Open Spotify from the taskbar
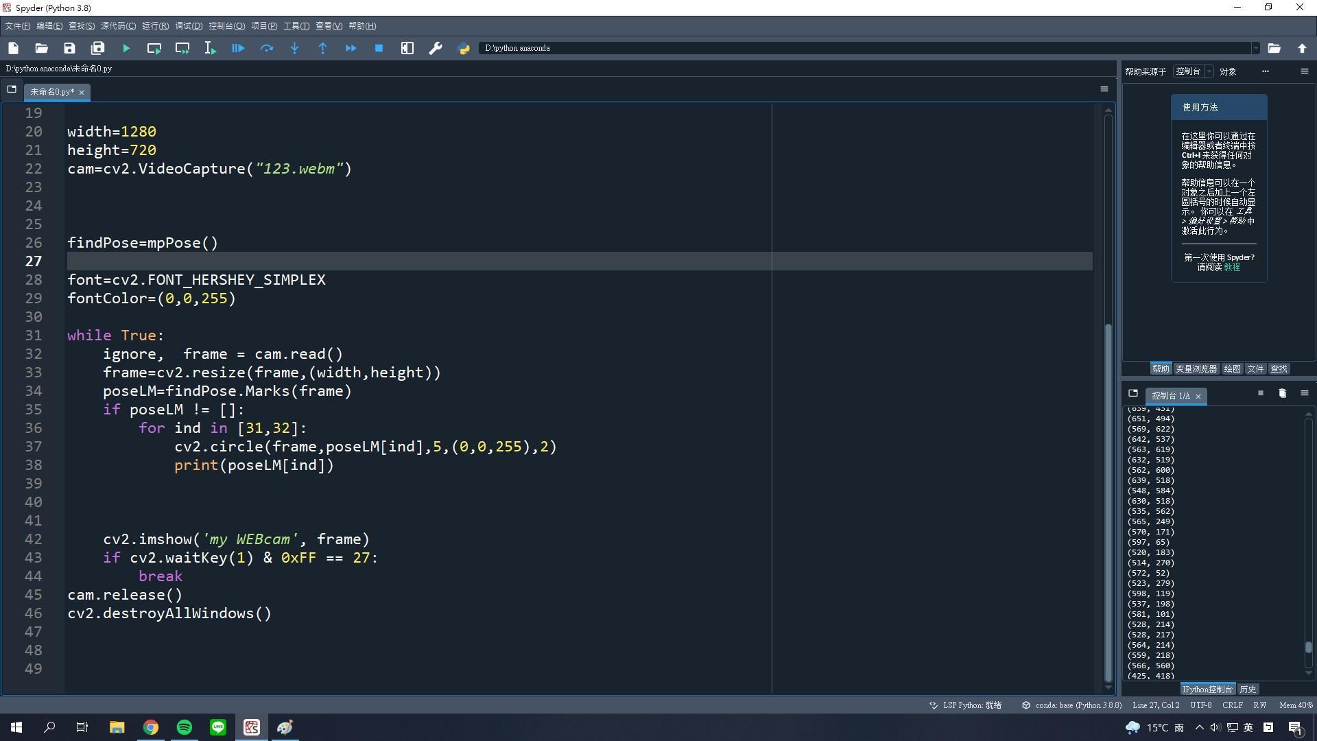 point(185,727)
